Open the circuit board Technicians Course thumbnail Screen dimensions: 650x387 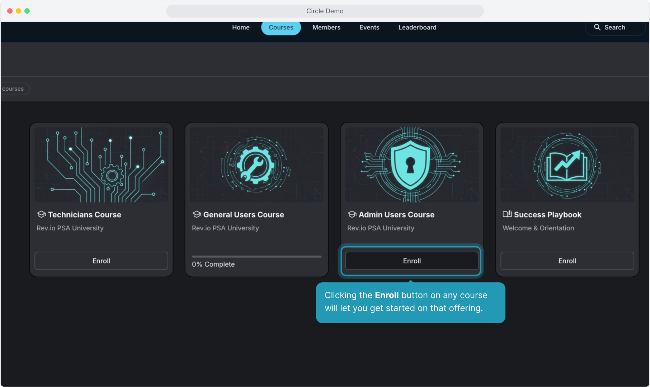pyautogui.click(x=101, y=165)
